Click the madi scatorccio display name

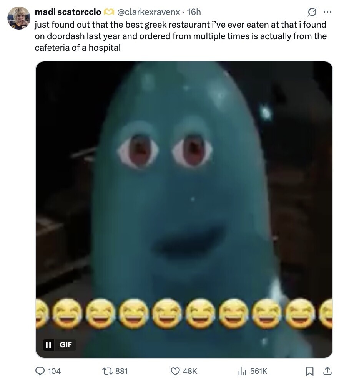68,12
